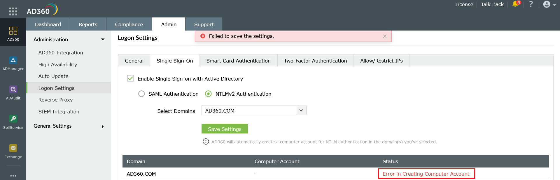The height and width of the screenshot is (180, 560).
Task: Click the Save Settings button
Action: (x=225, y=129)
